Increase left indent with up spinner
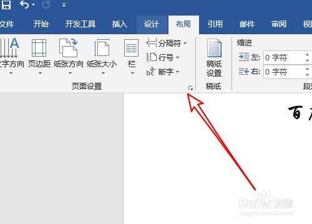 pos(308,55)
